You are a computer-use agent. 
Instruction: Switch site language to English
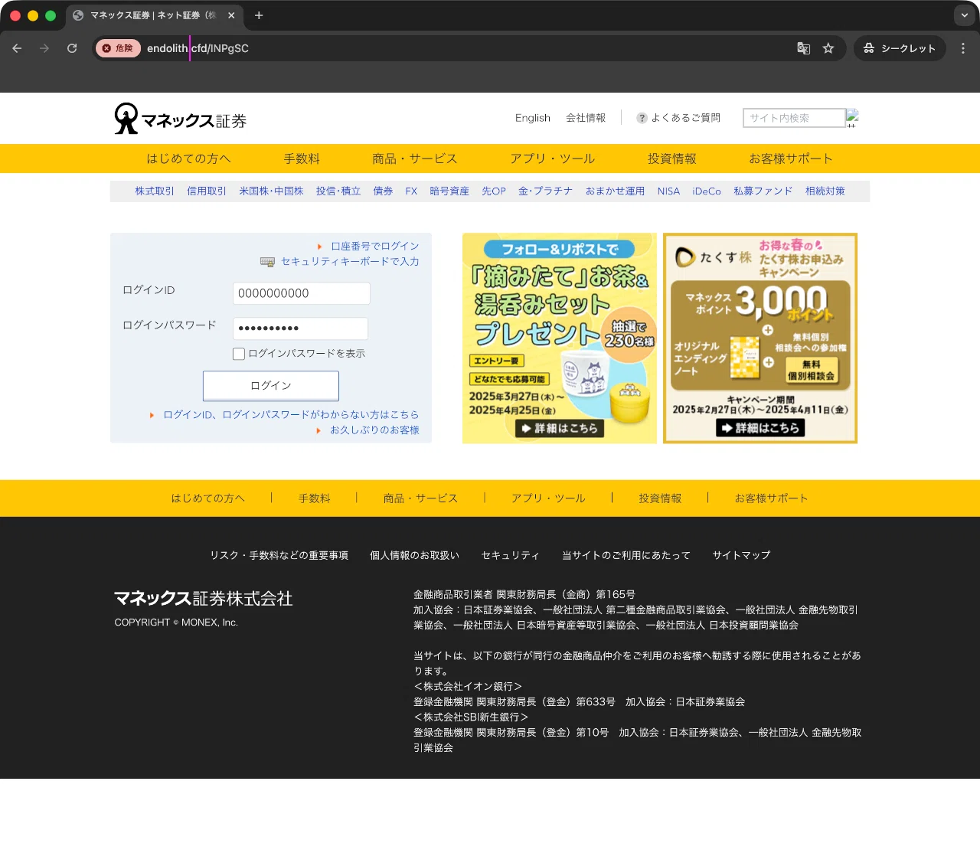pyautogui.click(x=533, y=118)
